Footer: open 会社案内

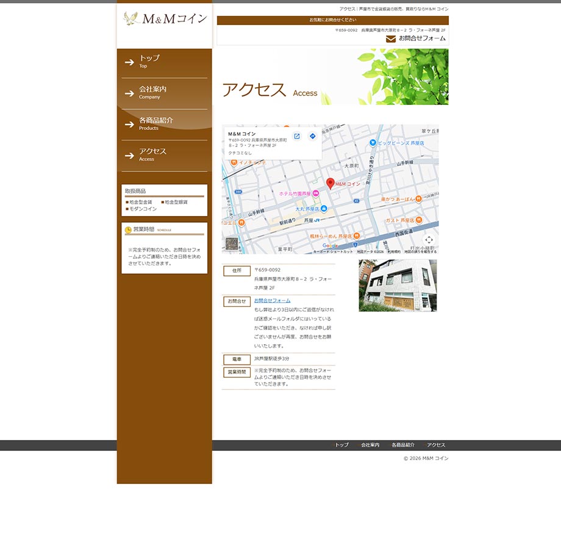(370, 445)
